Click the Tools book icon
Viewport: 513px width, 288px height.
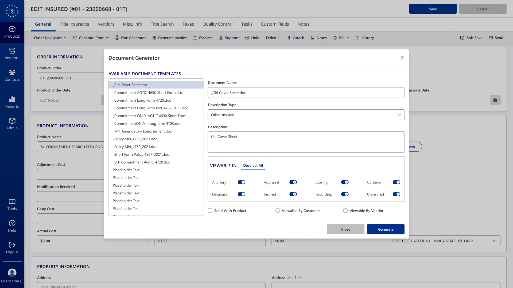[x=12, y=202]
